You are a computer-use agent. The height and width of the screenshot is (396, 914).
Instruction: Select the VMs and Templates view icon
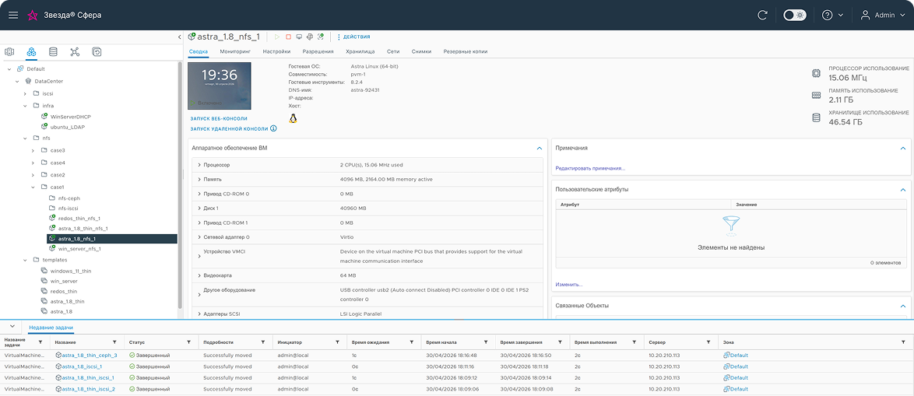tap(31, 52)
